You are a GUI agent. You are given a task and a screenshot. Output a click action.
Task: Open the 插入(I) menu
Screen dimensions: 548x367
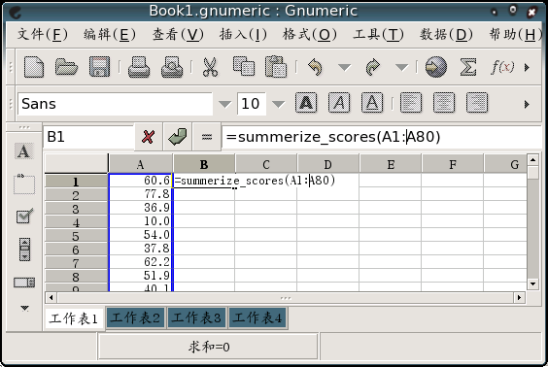click(x=243, y=34)
